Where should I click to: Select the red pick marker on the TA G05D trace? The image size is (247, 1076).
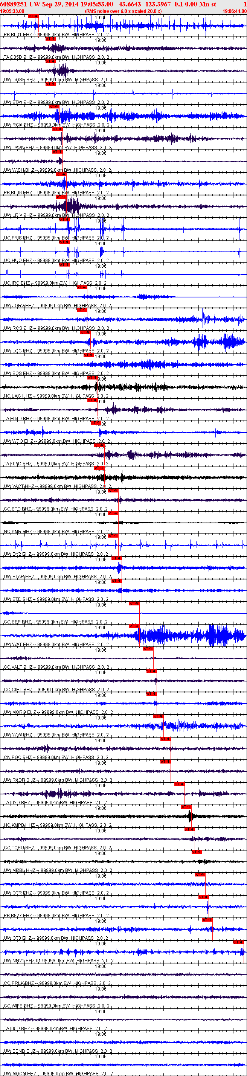50,38
